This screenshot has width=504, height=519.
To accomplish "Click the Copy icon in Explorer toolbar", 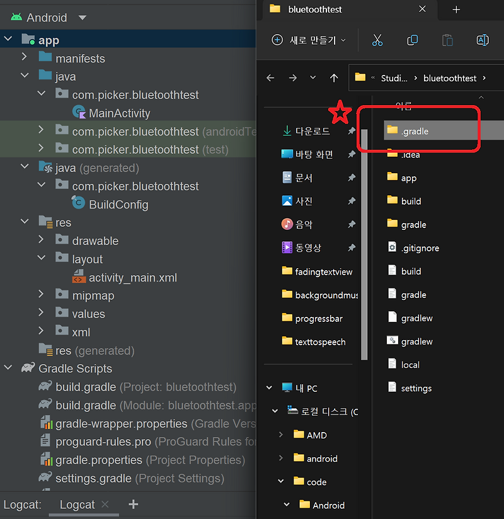I will click(x=413, y=39).
